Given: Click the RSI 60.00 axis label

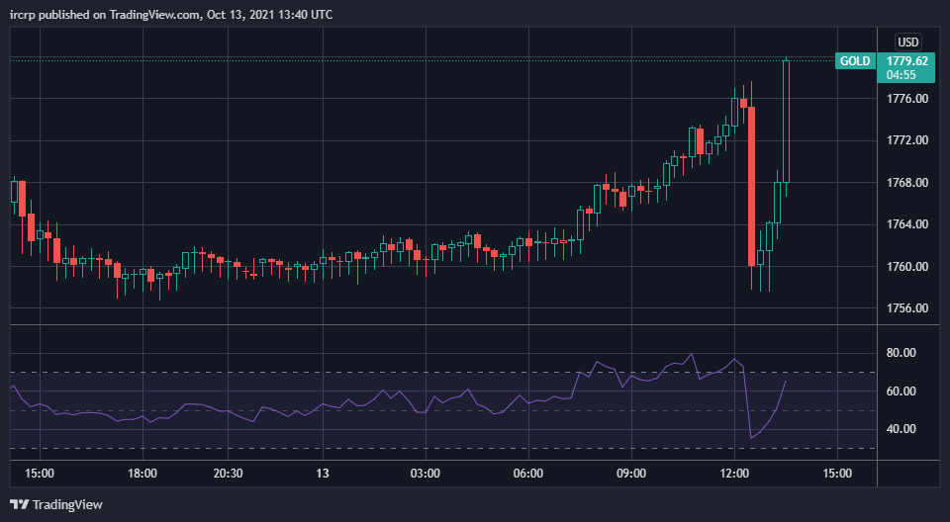Looking at the screenshot, I should [901, 391].
